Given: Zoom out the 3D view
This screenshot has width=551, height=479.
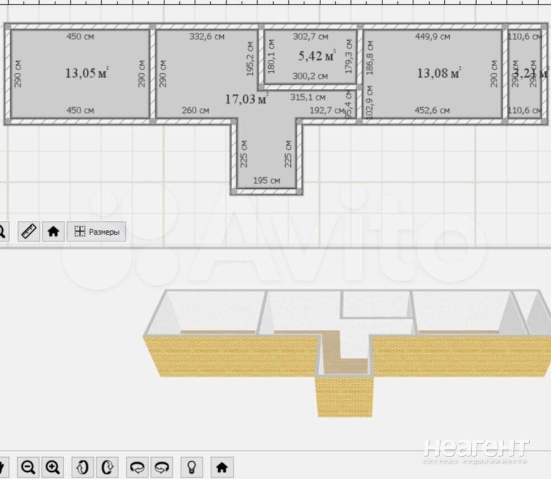Looking at the screenshot, I should click(x=29, y=466).
